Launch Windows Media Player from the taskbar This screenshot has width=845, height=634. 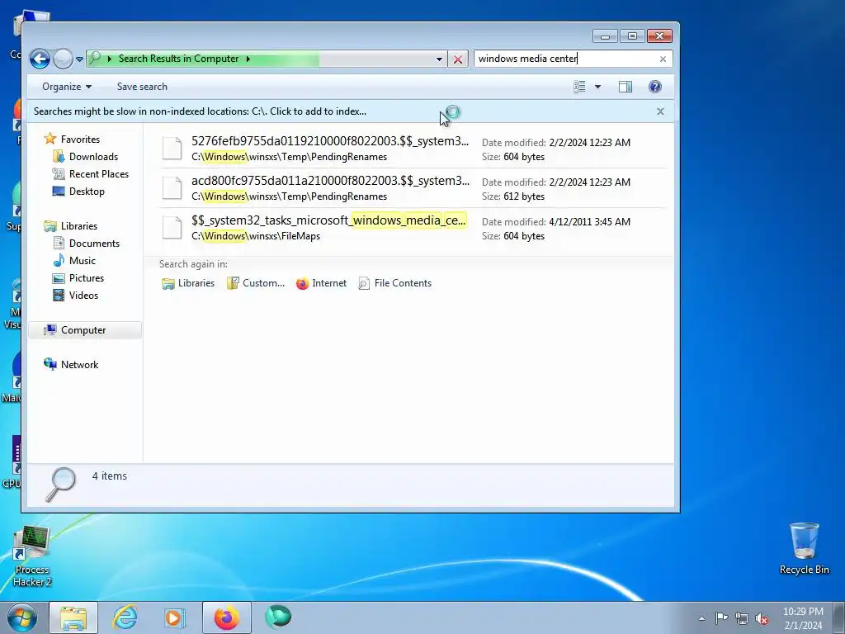tap(174, 617)
